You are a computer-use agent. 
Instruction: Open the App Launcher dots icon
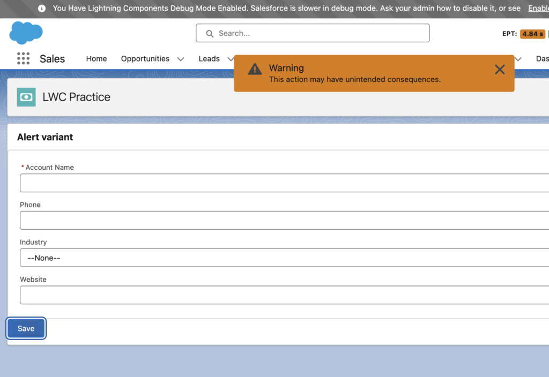tap(23, 58)
